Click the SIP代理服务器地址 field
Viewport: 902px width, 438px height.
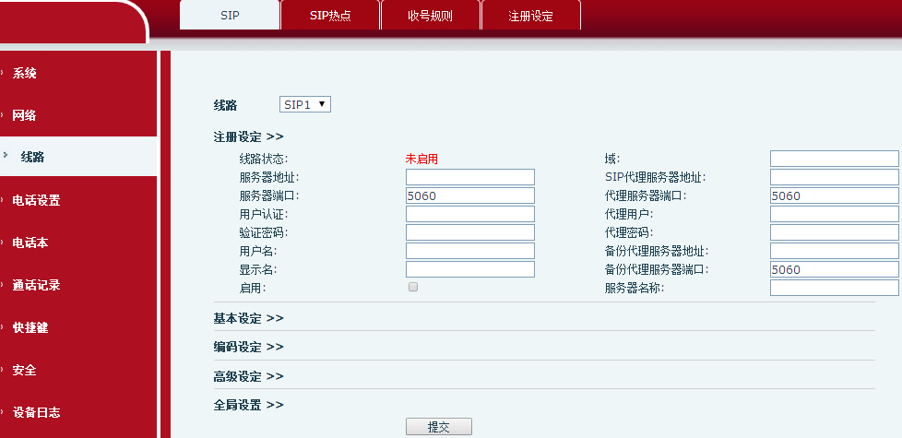(x=834, y=177)
